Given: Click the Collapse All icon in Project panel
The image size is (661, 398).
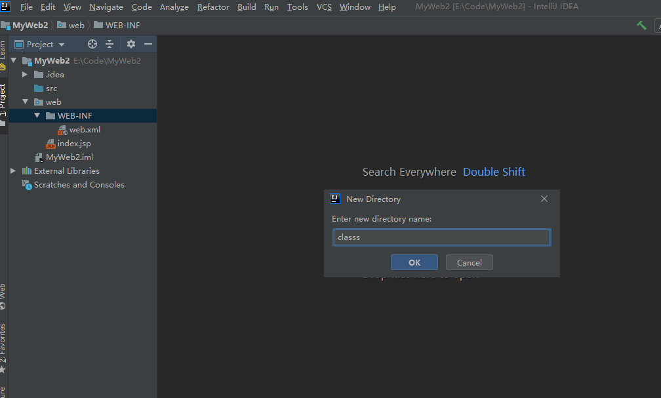Looking at the screenshot, I should click(110, 44).
